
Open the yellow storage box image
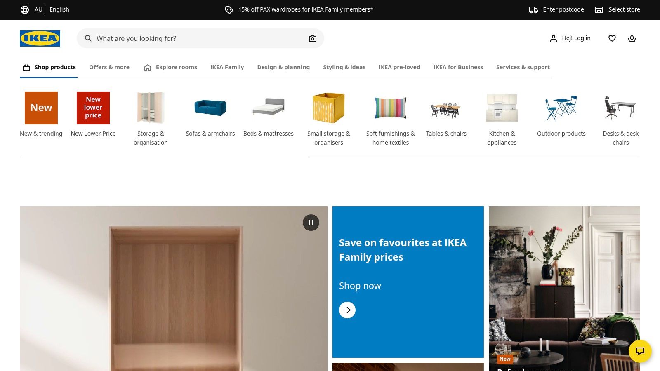[x=329, y=108]
